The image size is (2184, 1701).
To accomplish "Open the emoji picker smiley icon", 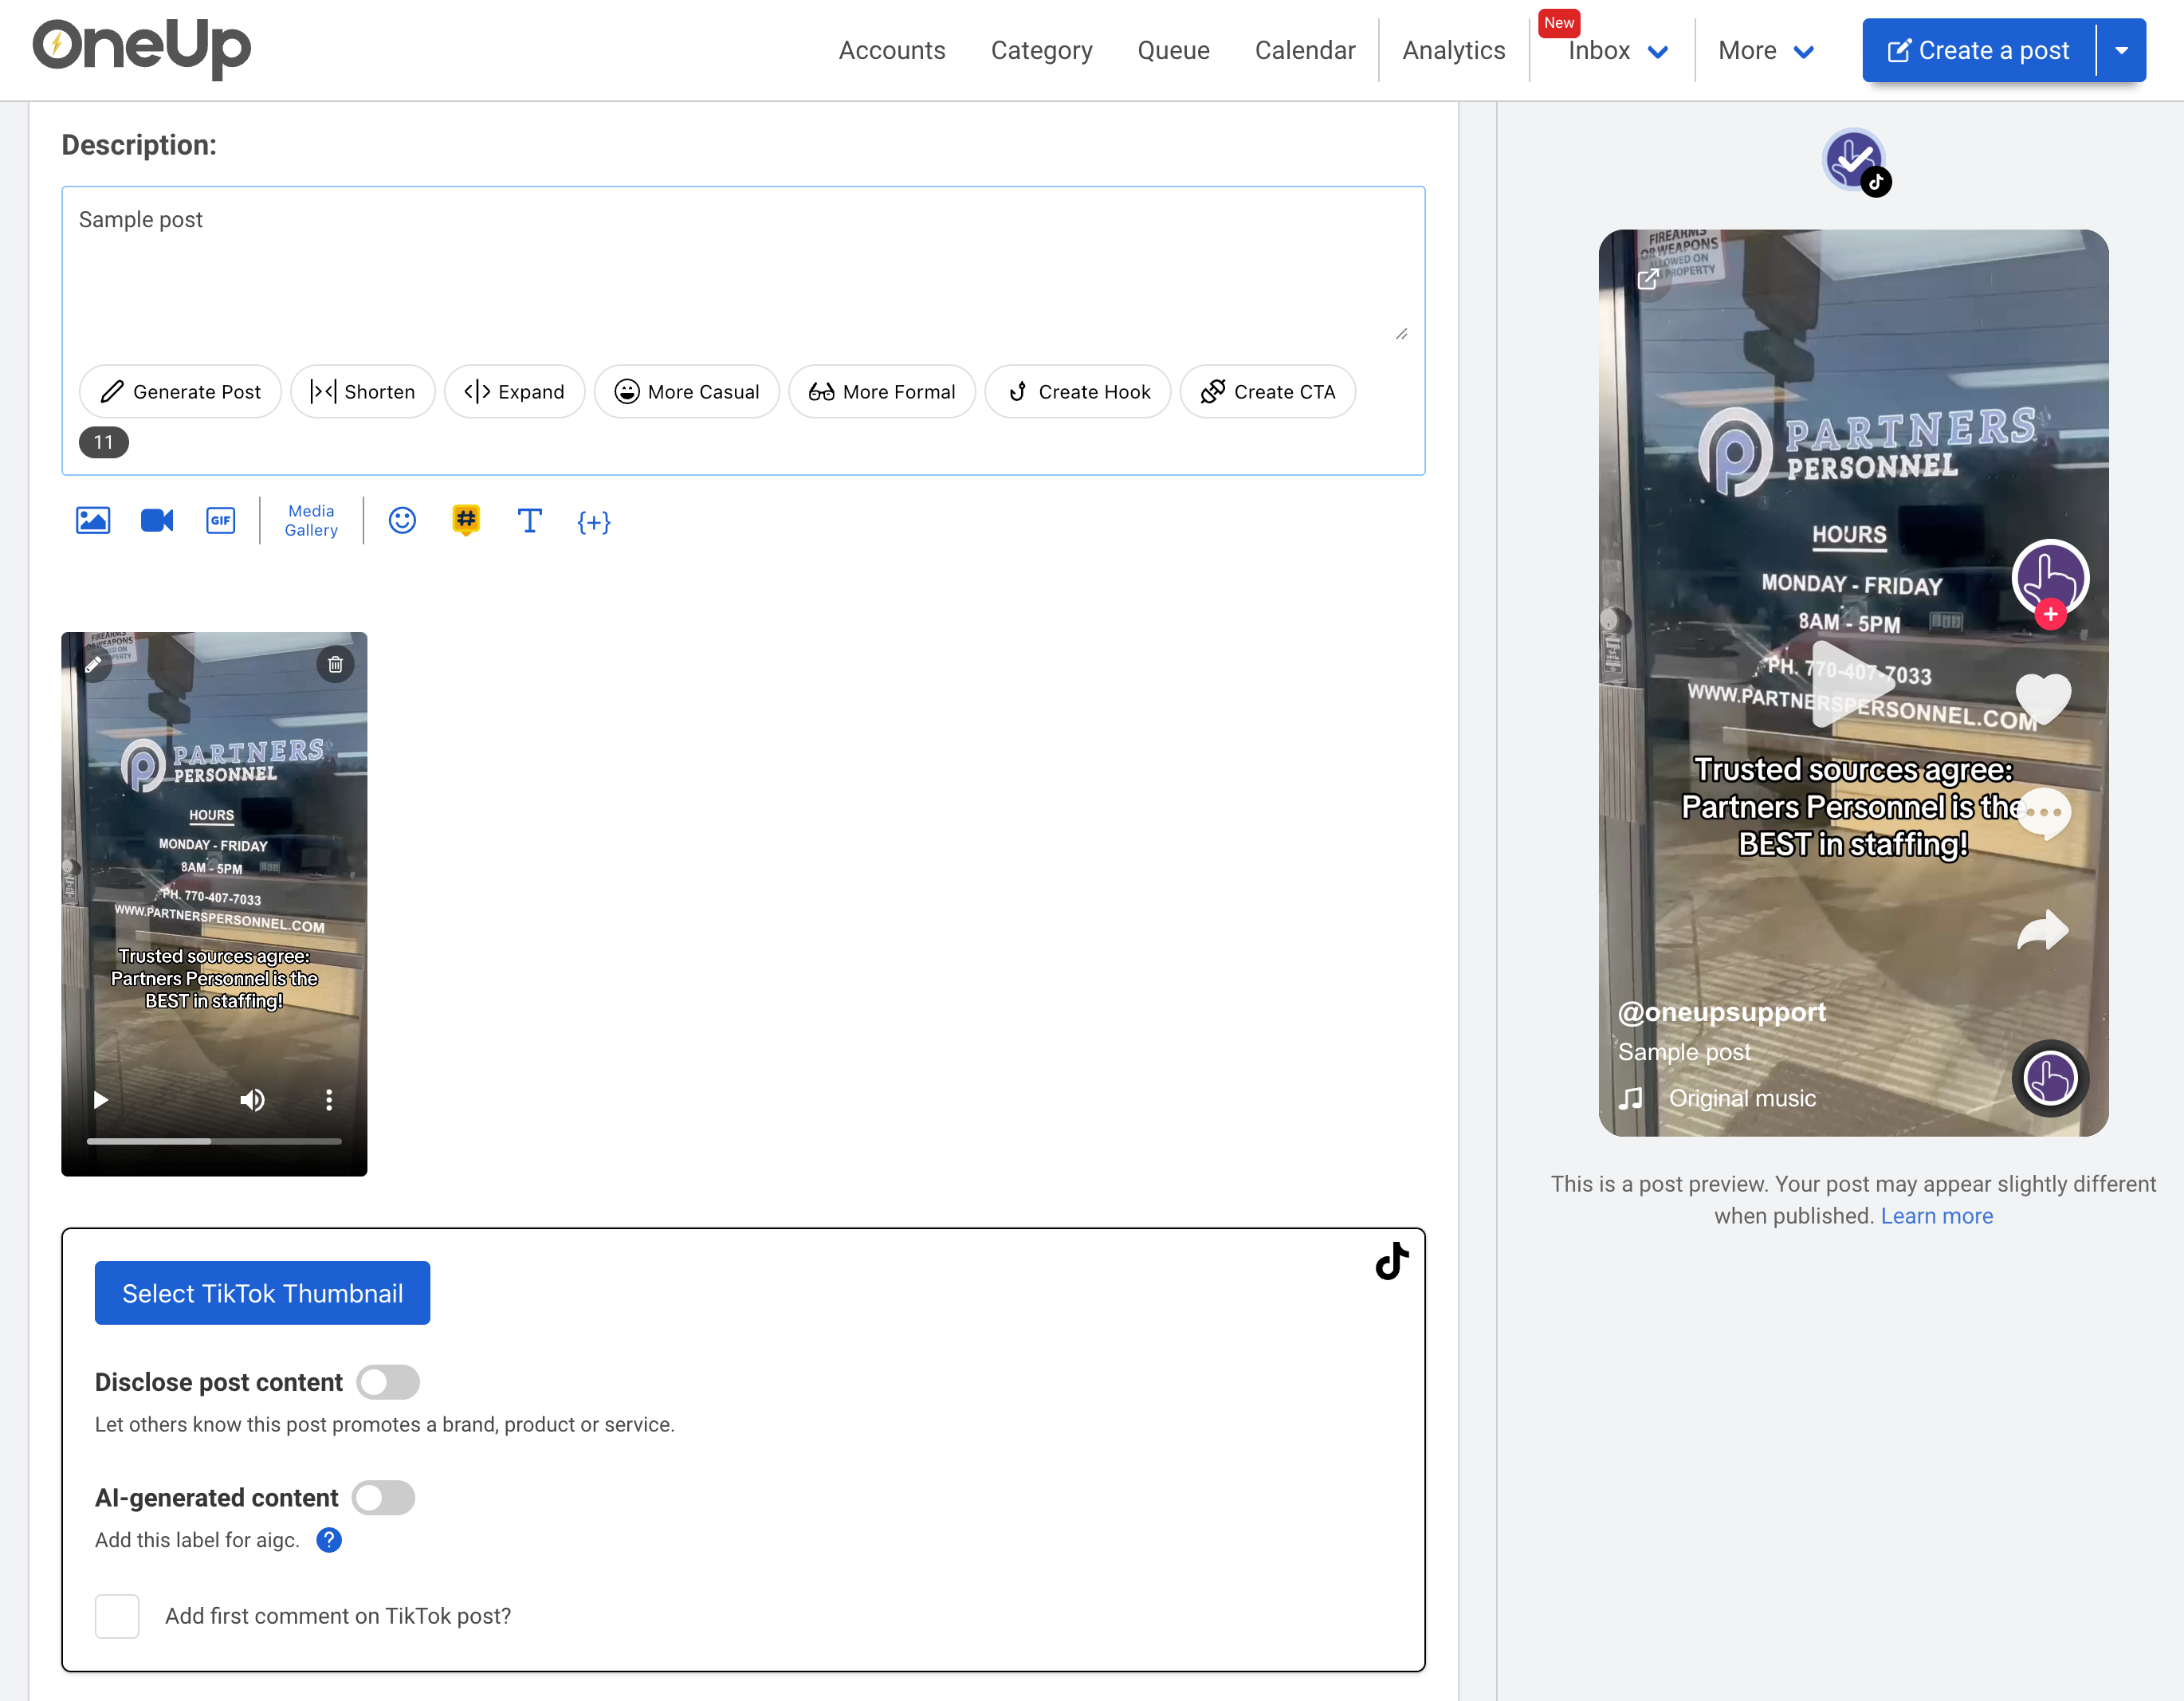I will pyautogui.click(x=402, y=521).
